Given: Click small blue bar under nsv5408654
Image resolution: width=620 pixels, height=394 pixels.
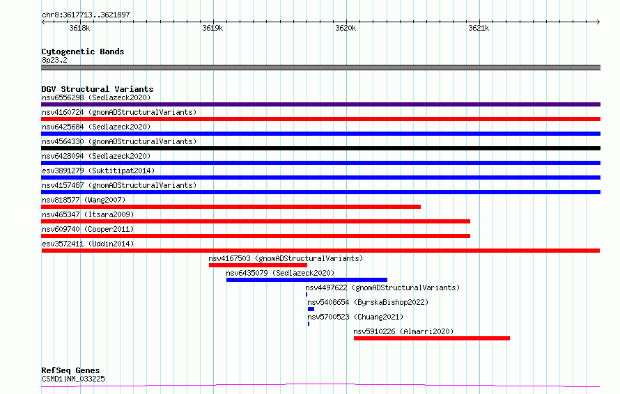Looking at the screenshot, I should tap(311, 309).
